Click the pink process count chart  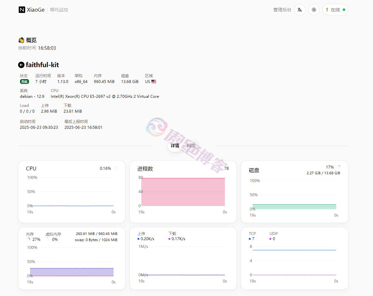(183, 192)
